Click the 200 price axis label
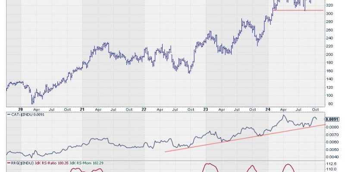The width and height of the screenshot is (345, 172). point(330,55)
